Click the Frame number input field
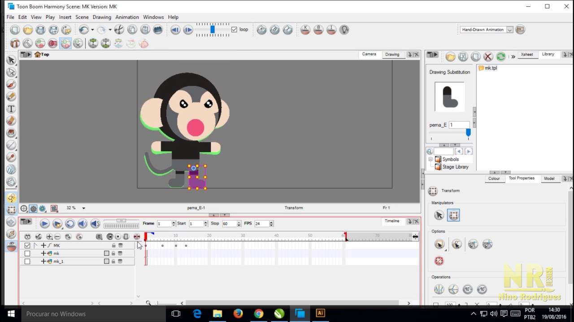This screenshot has height=322, width=574. tap(164, 224)
